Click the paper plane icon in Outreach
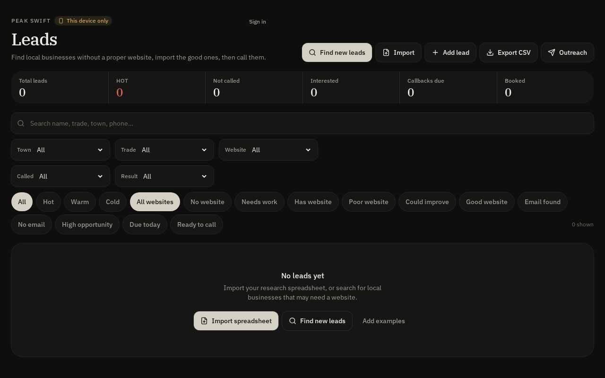The height and width of the screenshot is (378, 605). click(552, 52)
